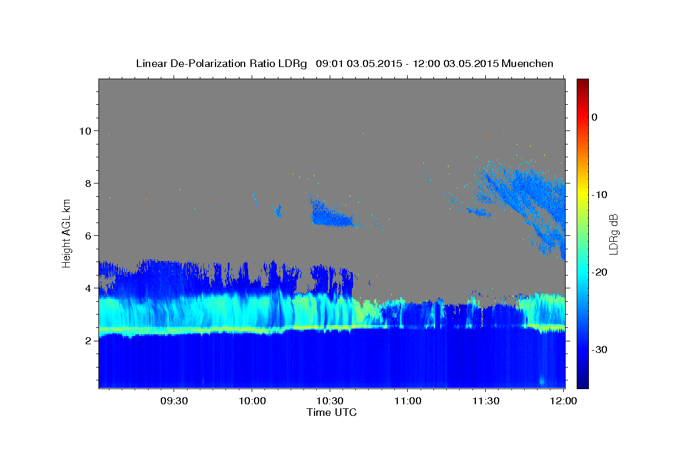699x466 pixels.
Task: Click the yellow melting-layer band near 09:30
Action: pyautogui.click(x=174, y=330)
